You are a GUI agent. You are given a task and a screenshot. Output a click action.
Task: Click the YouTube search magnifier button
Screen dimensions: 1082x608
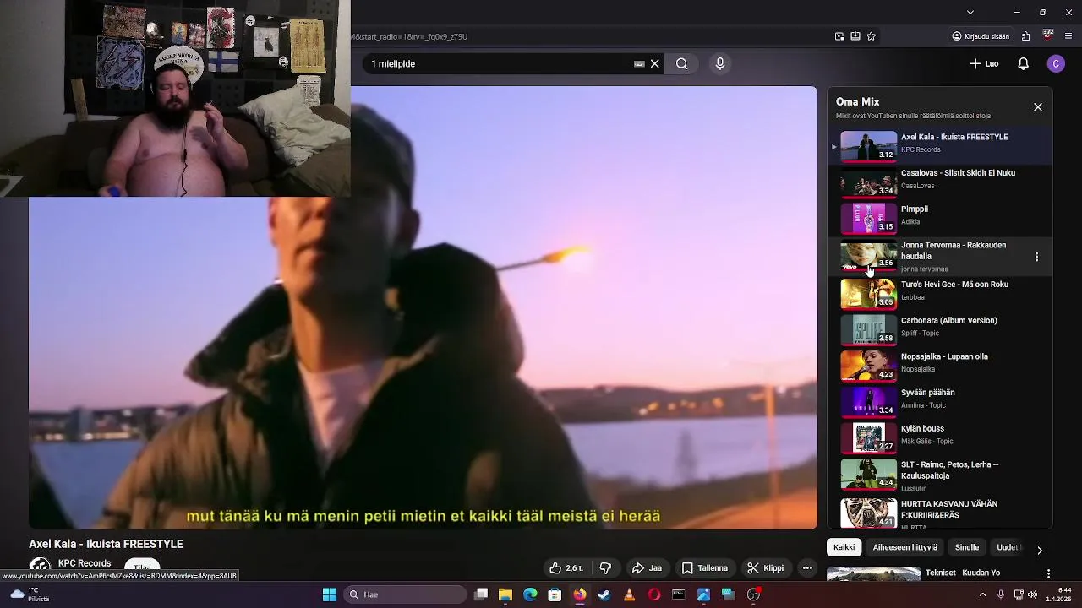(x=681, y=63)
